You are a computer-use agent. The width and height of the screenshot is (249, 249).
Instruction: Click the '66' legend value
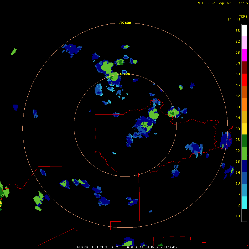pyautogui.click(x=238, y=30)
